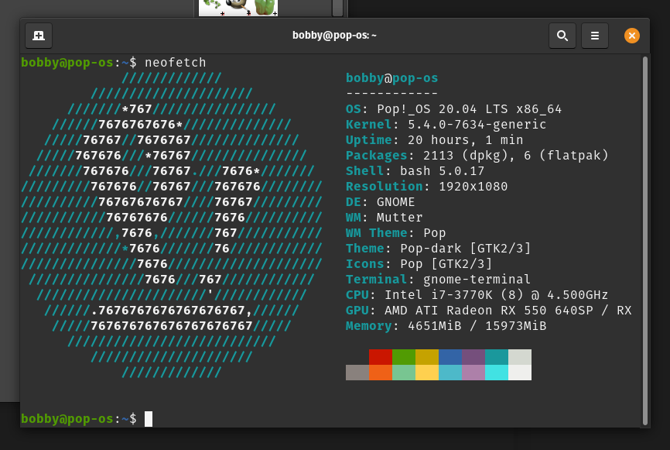The width and height of the screenshot is (670, 450).
Task: Click the teal "bobby@pop-os" neofetch header
Action: click(x=391, y=78)
